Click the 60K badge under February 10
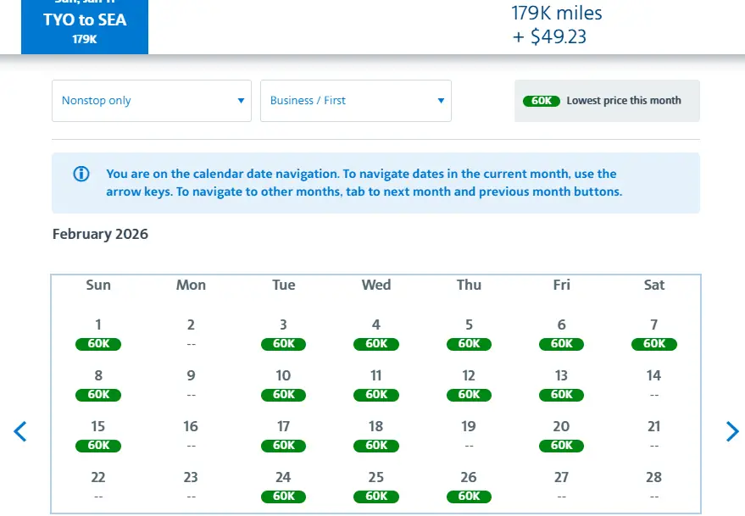Image resolution: width=745 pixels, height=516 pixels. coord(284,395)
